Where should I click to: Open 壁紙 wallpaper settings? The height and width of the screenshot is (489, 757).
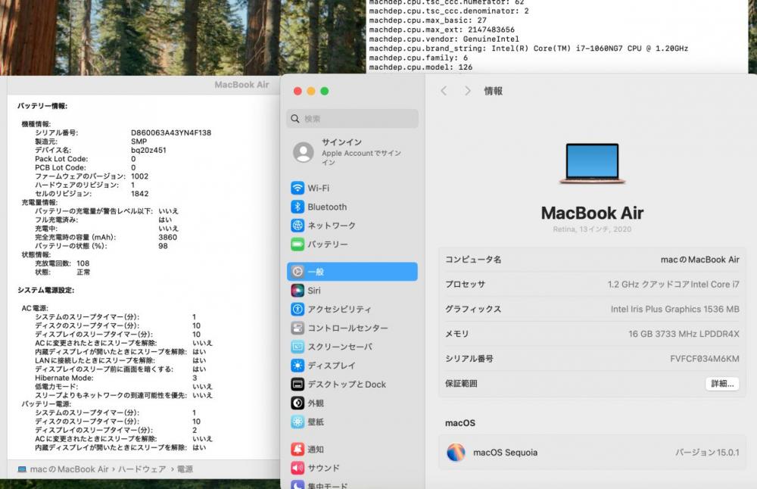pos(315,422)
